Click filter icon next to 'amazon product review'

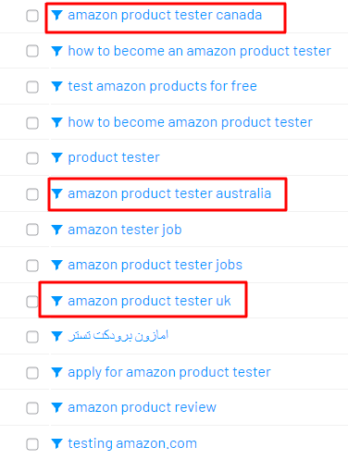[56, 407]
